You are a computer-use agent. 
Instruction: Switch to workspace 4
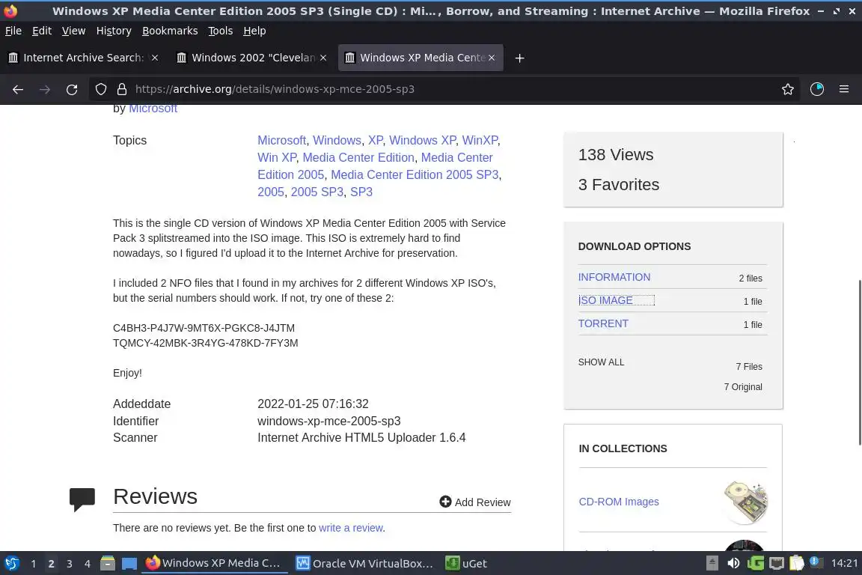[88, 564]
